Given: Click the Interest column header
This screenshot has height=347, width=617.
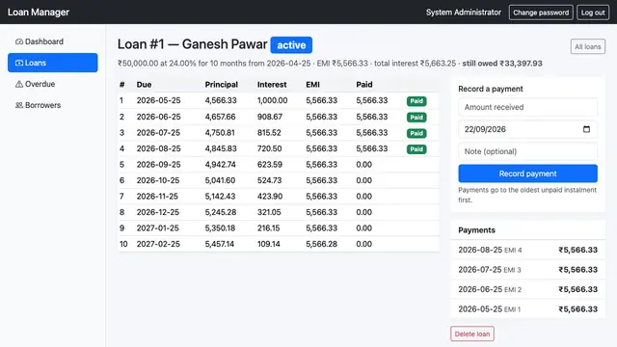Looking at the screenshot, I should pyautogui.click(x=272, y=85).
